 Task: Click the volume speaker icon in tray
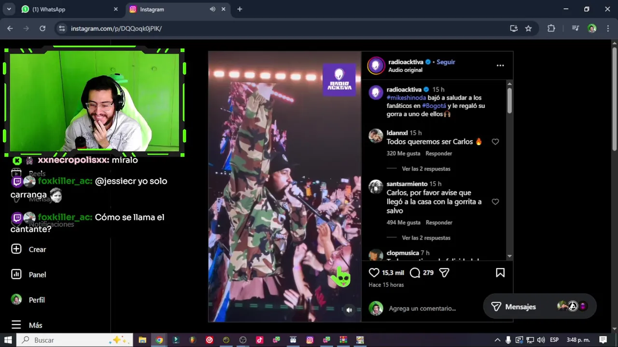(541, 340)
